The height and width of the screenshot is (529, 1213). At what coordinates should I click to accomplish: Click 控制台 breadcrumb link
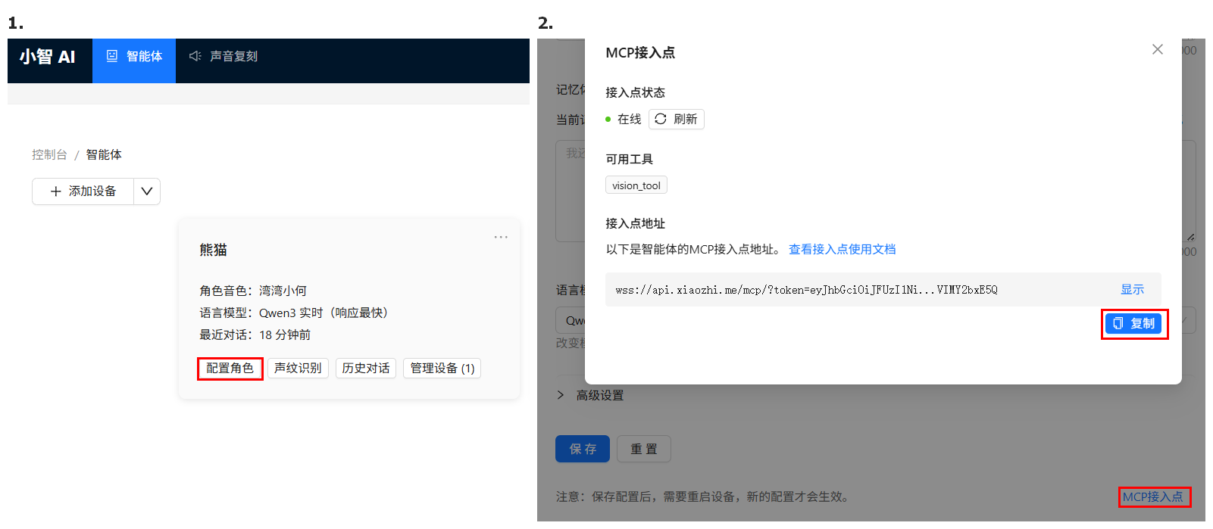[49, 154]
